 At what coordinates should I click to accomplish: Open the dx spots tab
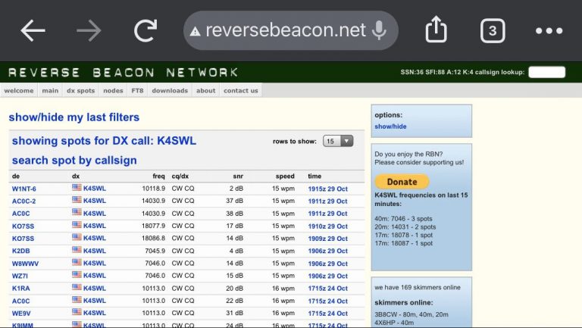(80, 91)
